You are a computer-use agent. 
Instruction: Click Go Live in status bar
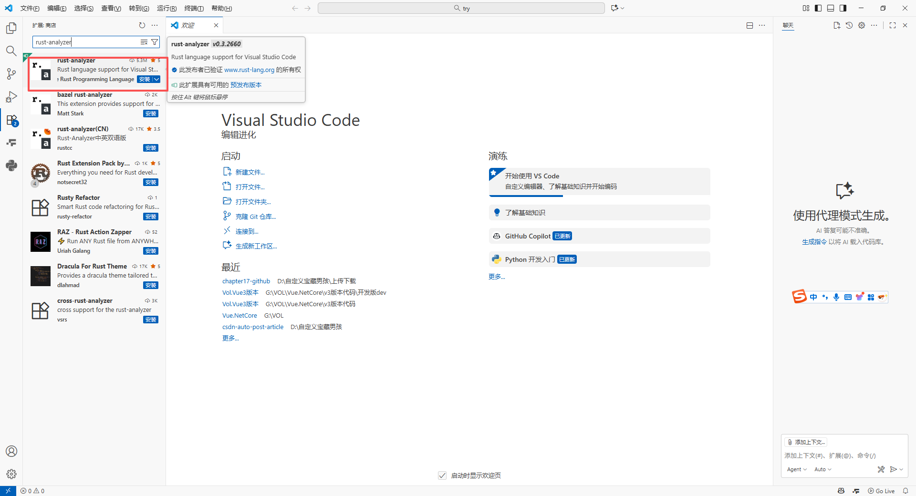881,491
